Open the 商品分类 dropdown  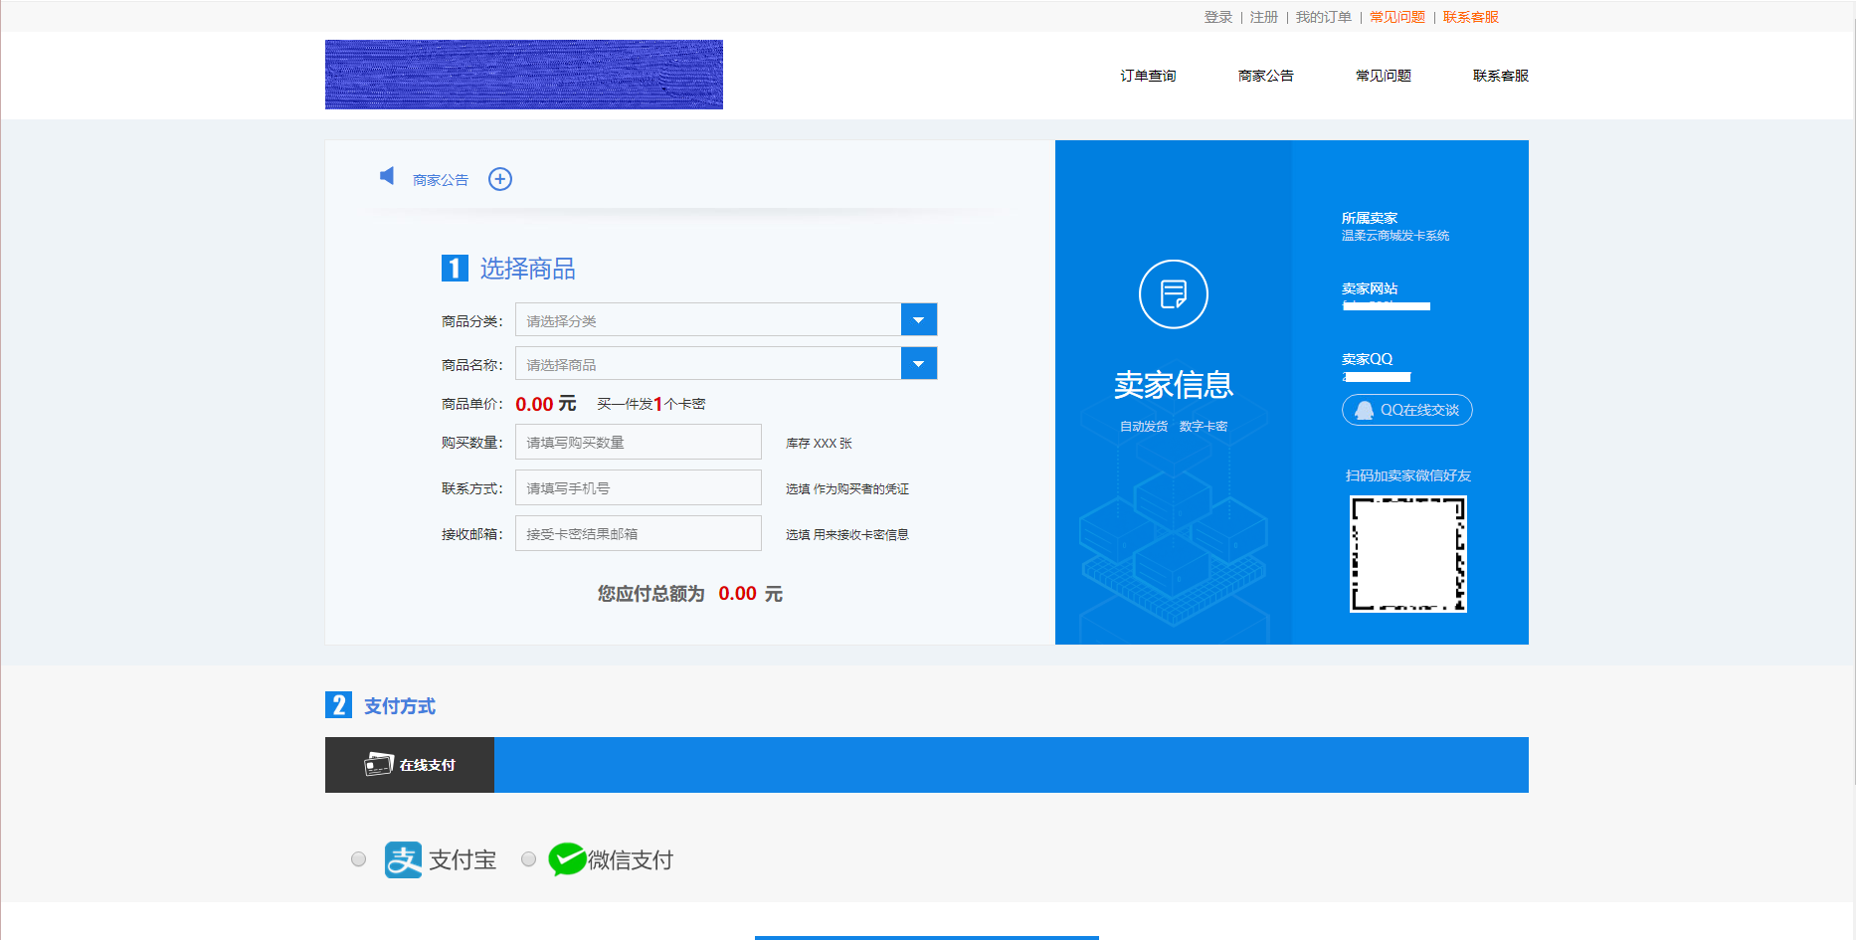click(x=918, y=319)
